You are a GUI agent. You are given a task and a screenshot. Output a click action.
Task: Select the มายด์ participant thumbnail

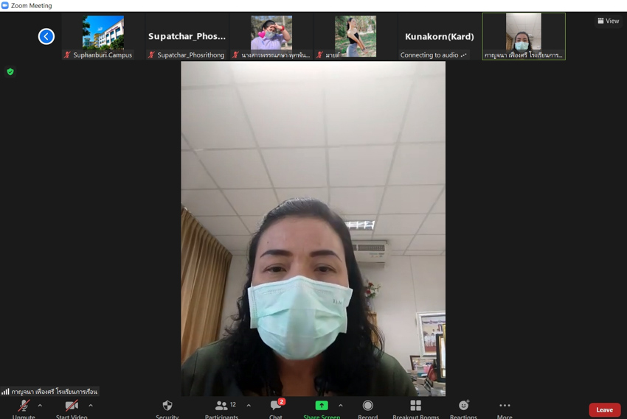tap(356, 36)
